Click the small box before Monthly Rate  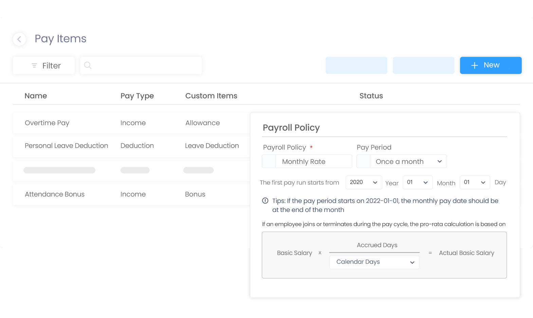[269, 161]
